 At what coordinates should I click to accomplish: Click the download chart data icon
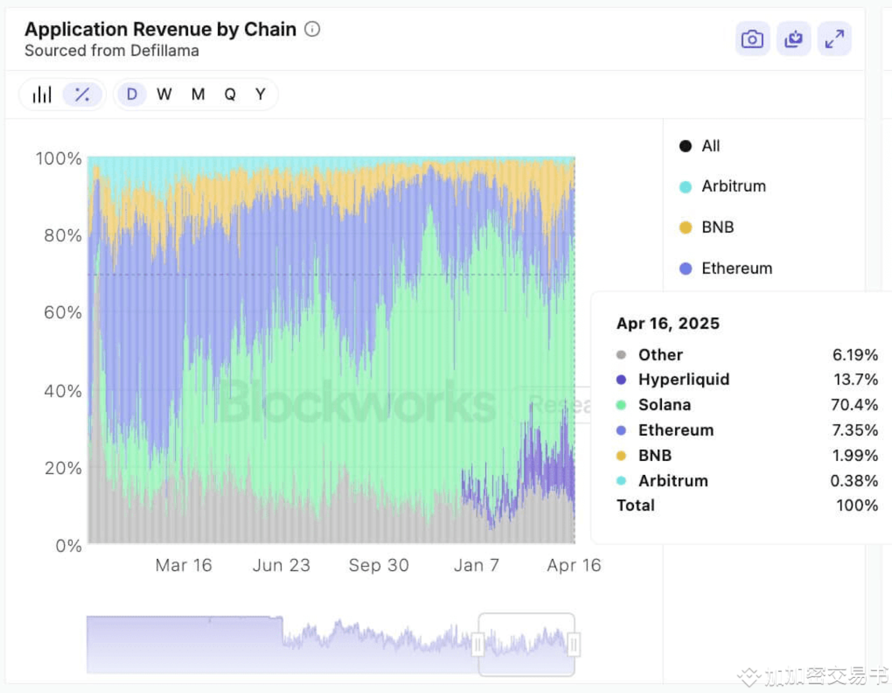pyautogui.click(x=793, y=39)
